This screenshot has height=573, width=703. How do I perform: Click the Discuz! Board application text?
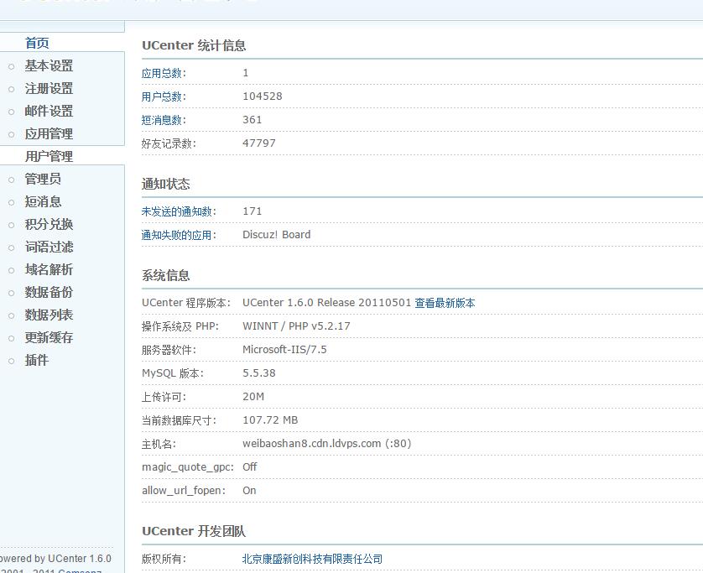point(277,235)
